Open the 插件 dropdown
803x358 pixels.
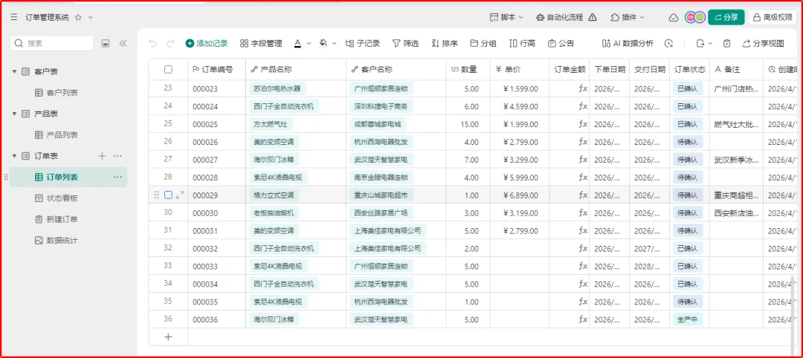click(x=628, y=17)
